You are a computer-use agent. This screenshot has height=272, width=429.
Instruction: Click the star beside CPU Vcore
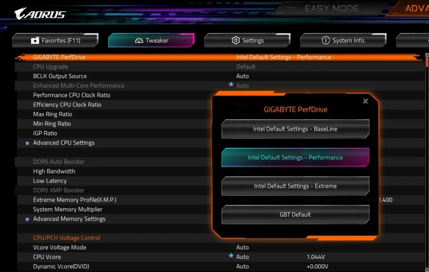(231, 256)
